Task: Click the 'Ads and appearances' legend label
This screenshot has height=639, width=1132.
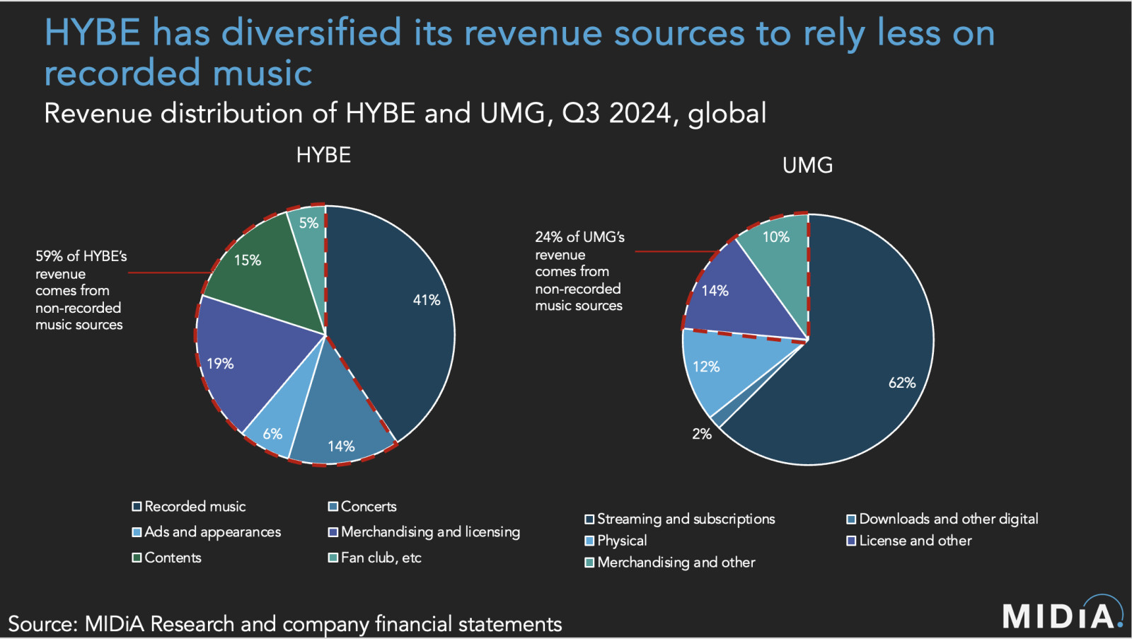Action: 212,532
